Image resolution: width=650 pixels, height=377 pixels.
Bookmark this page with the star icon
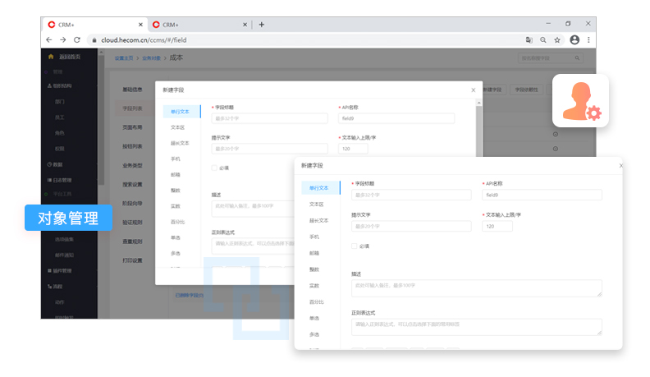557,39
